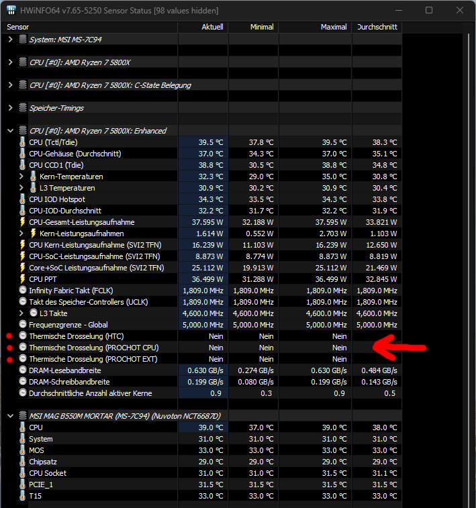Click thermometer icon beside CPU CCD1 (Tdie)
476x508 pixels.
coord(22,164)
